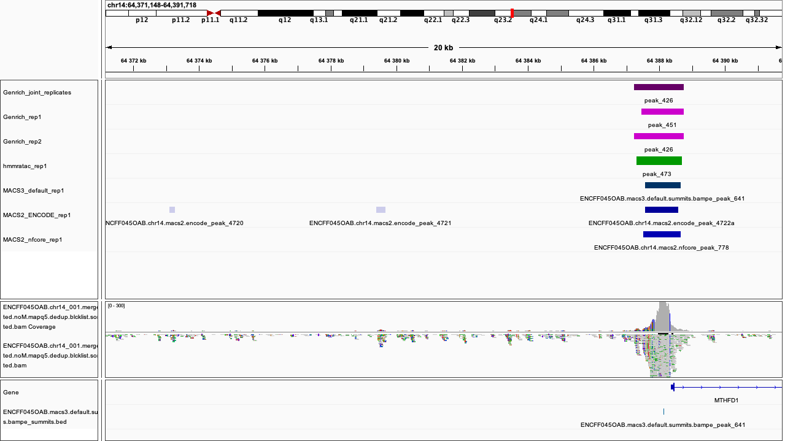
Task: Click the [0 - 300] data range label
Action: pyautogui.click(x=116, y=305)
